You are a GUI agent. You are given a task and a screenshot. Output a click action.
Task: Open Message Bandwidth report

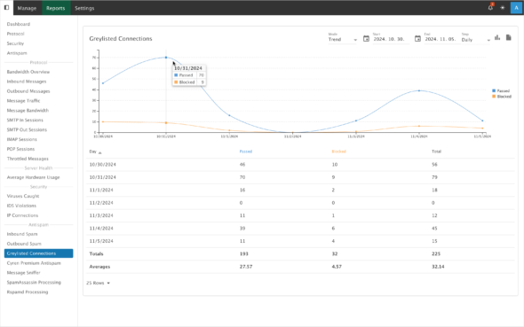click(x=28, y=111)
